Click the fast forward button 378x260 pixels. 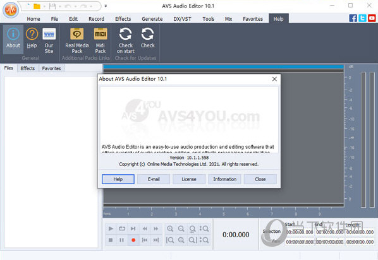point(156,228)
